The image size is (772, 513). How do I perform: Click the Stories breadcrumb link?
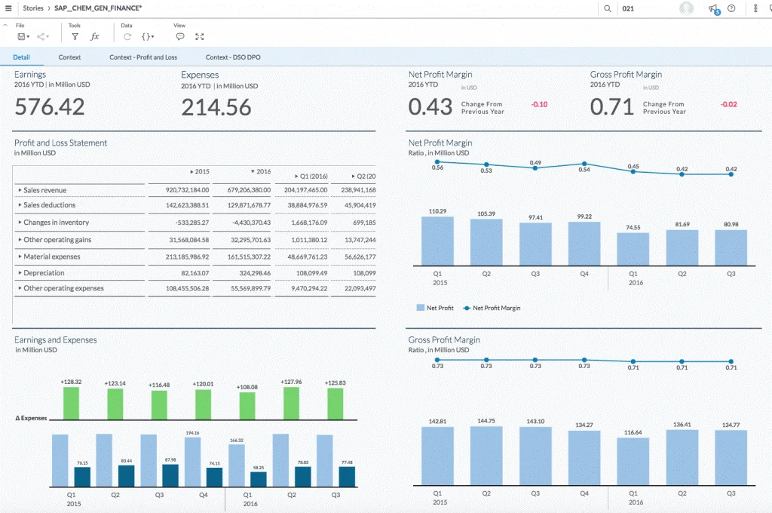tap(33, 8)
